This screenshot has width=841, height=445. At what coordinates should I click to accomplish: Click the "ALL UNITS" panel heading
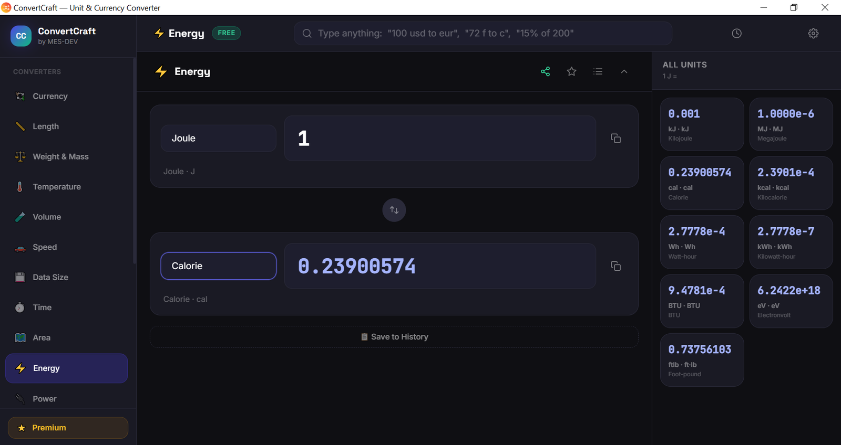[x=685, y=65]
